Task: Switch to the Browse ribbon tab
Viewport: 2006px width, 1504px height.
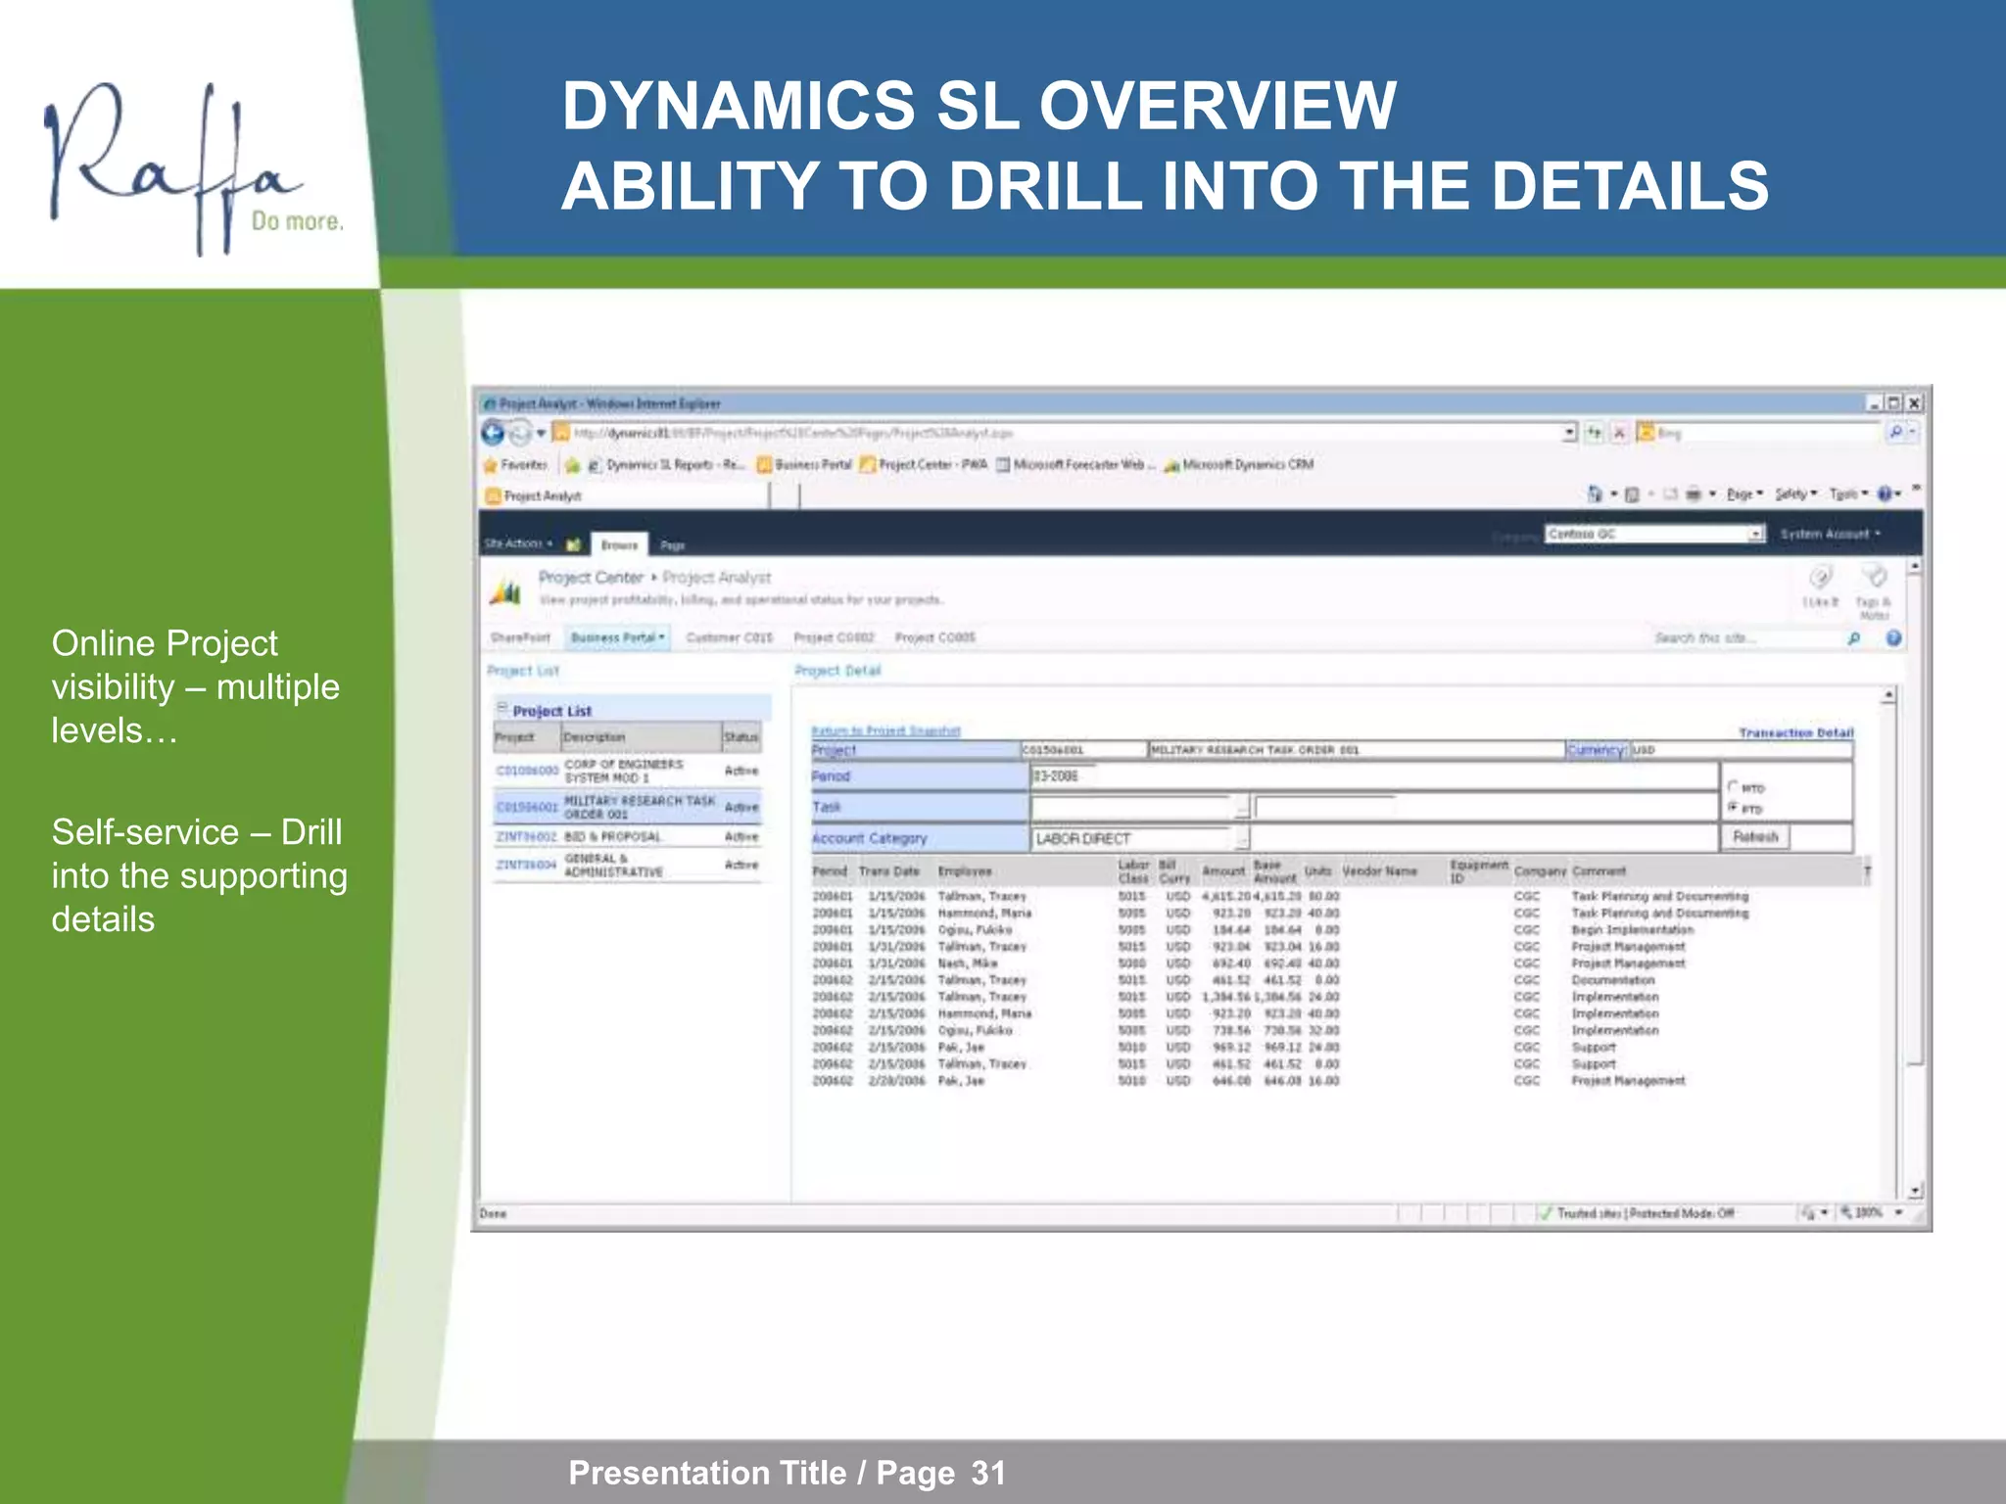Action: (619, 544)
